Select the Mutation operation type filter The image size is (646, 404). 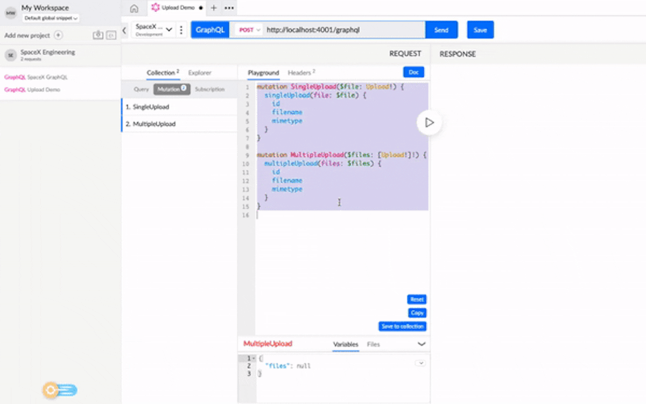[171, 89]
